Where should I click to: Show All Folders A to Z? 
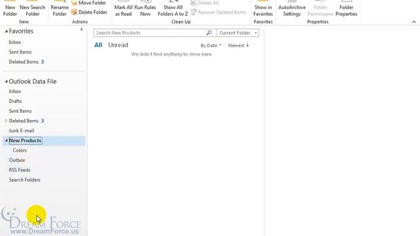coord(173,9)
